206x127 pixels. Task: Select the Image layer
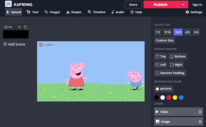[179, 122]
